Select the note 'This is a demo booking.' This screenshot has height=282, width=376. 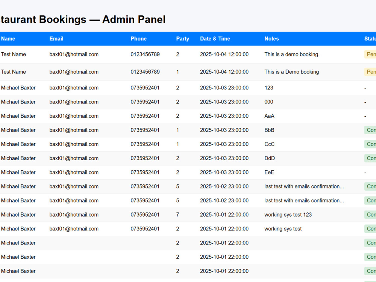coord(292,55)
